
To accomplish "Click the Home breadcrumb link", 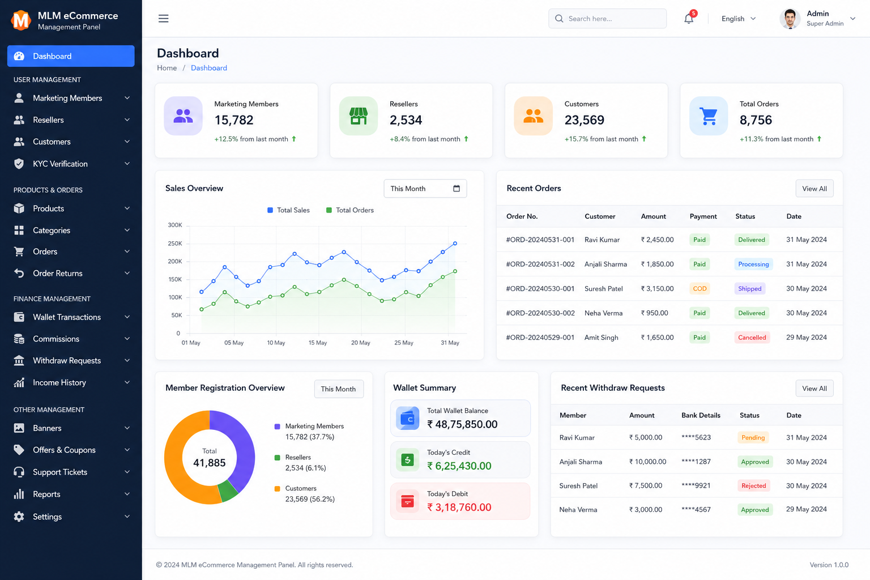I will [167, 68].
